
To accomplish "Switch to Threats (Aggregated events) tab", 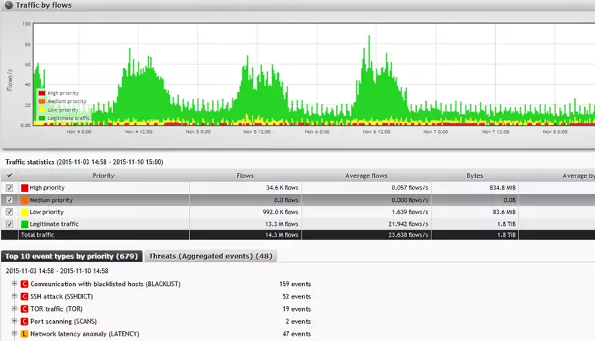I will 209,256.
